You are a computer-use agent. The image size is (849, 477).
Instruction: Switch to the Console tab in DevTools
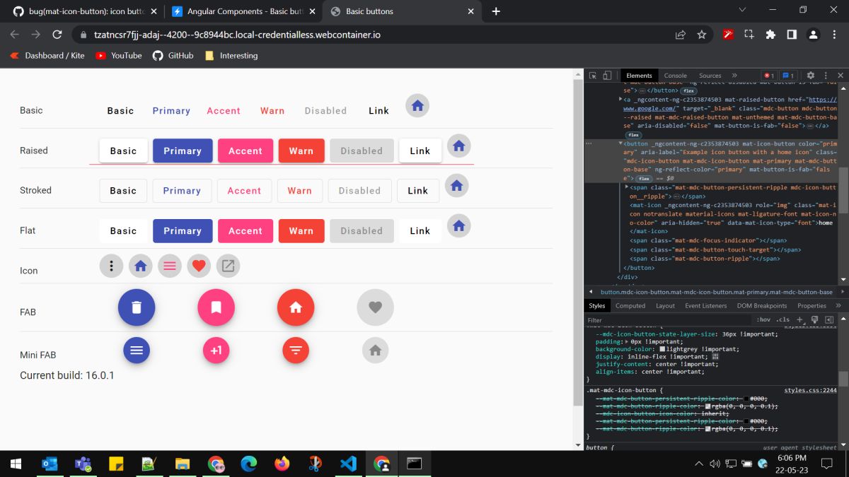(675, 76)
